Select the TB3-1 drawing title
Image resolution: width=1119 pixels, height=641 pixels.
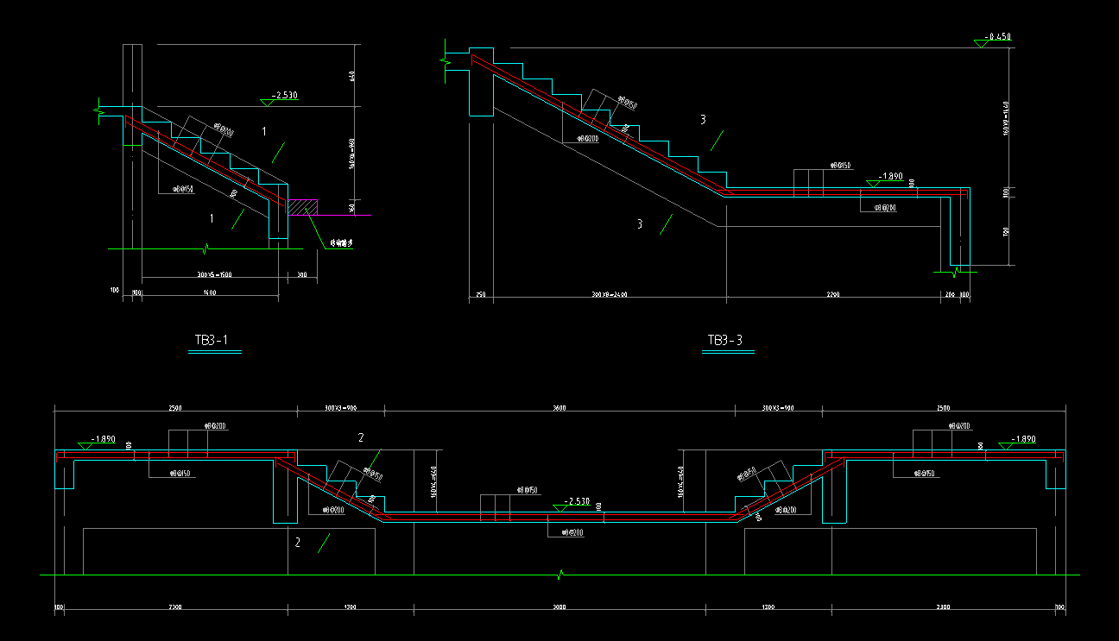[211, 340]
